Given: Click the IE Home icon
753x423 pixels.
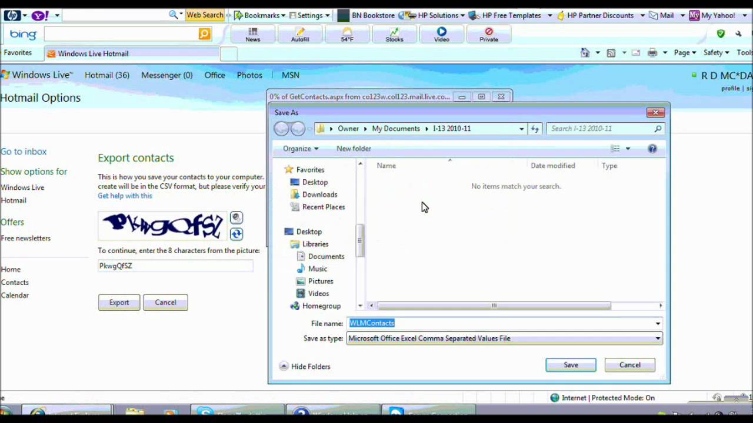Looking at the screenshot, I should [x=585, y=53].
